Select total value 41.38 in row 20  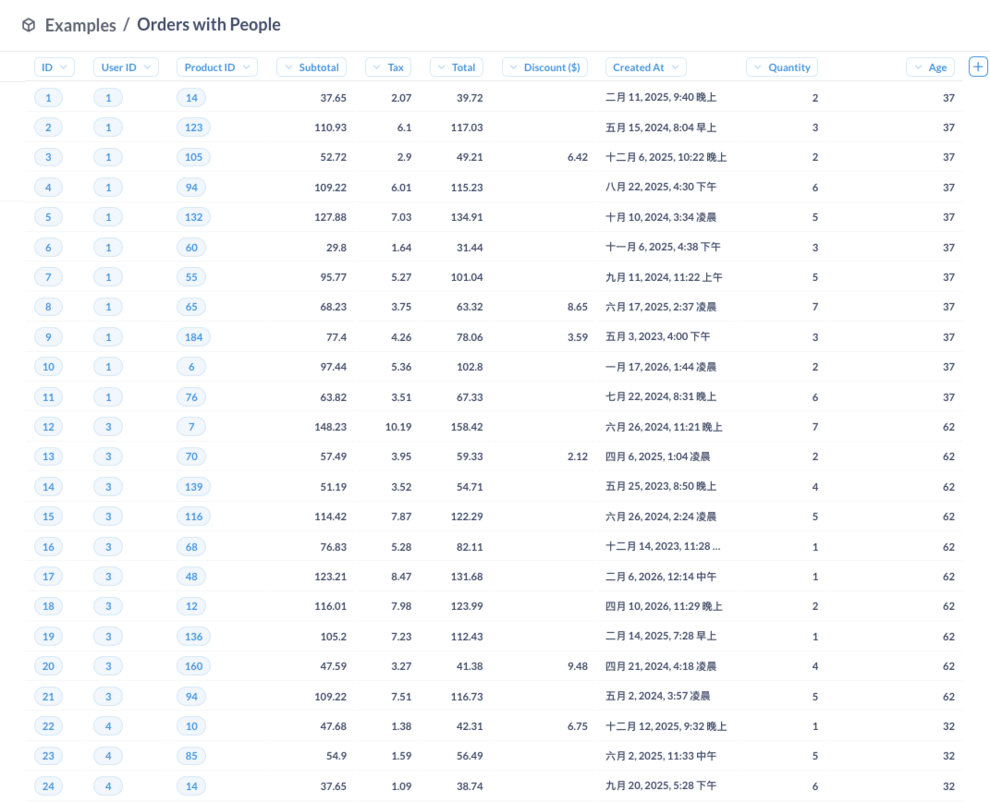[470, 666]
